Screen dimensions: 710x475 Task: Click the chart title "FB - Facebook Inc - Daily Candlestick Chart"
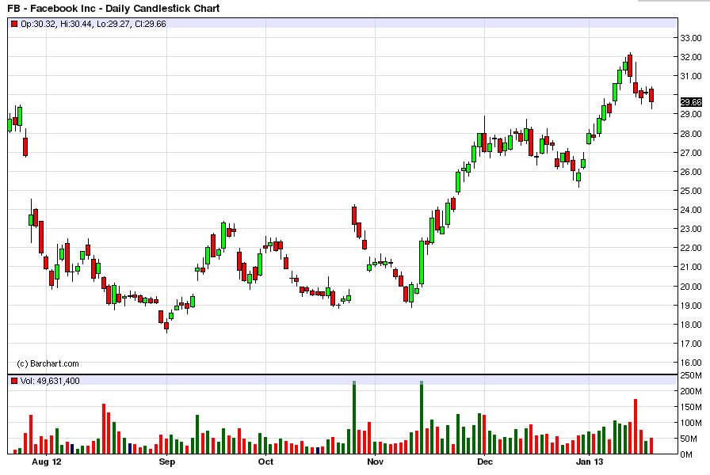(113, 8)
